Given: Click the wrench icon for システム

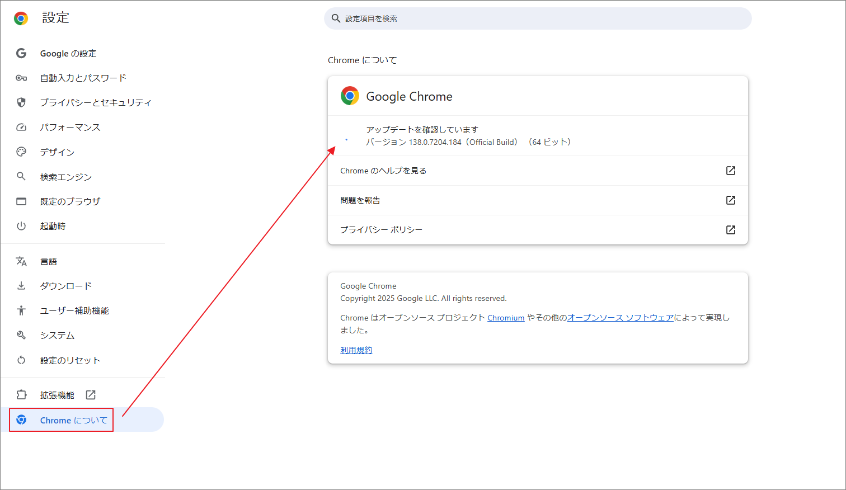Looking at the screenshot, I should coord(21,335).
